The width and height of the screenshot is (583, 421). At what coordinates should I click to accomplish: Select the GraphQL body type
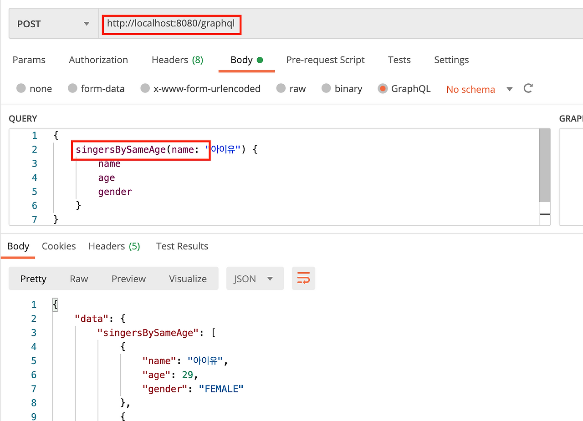pos(404,89)
